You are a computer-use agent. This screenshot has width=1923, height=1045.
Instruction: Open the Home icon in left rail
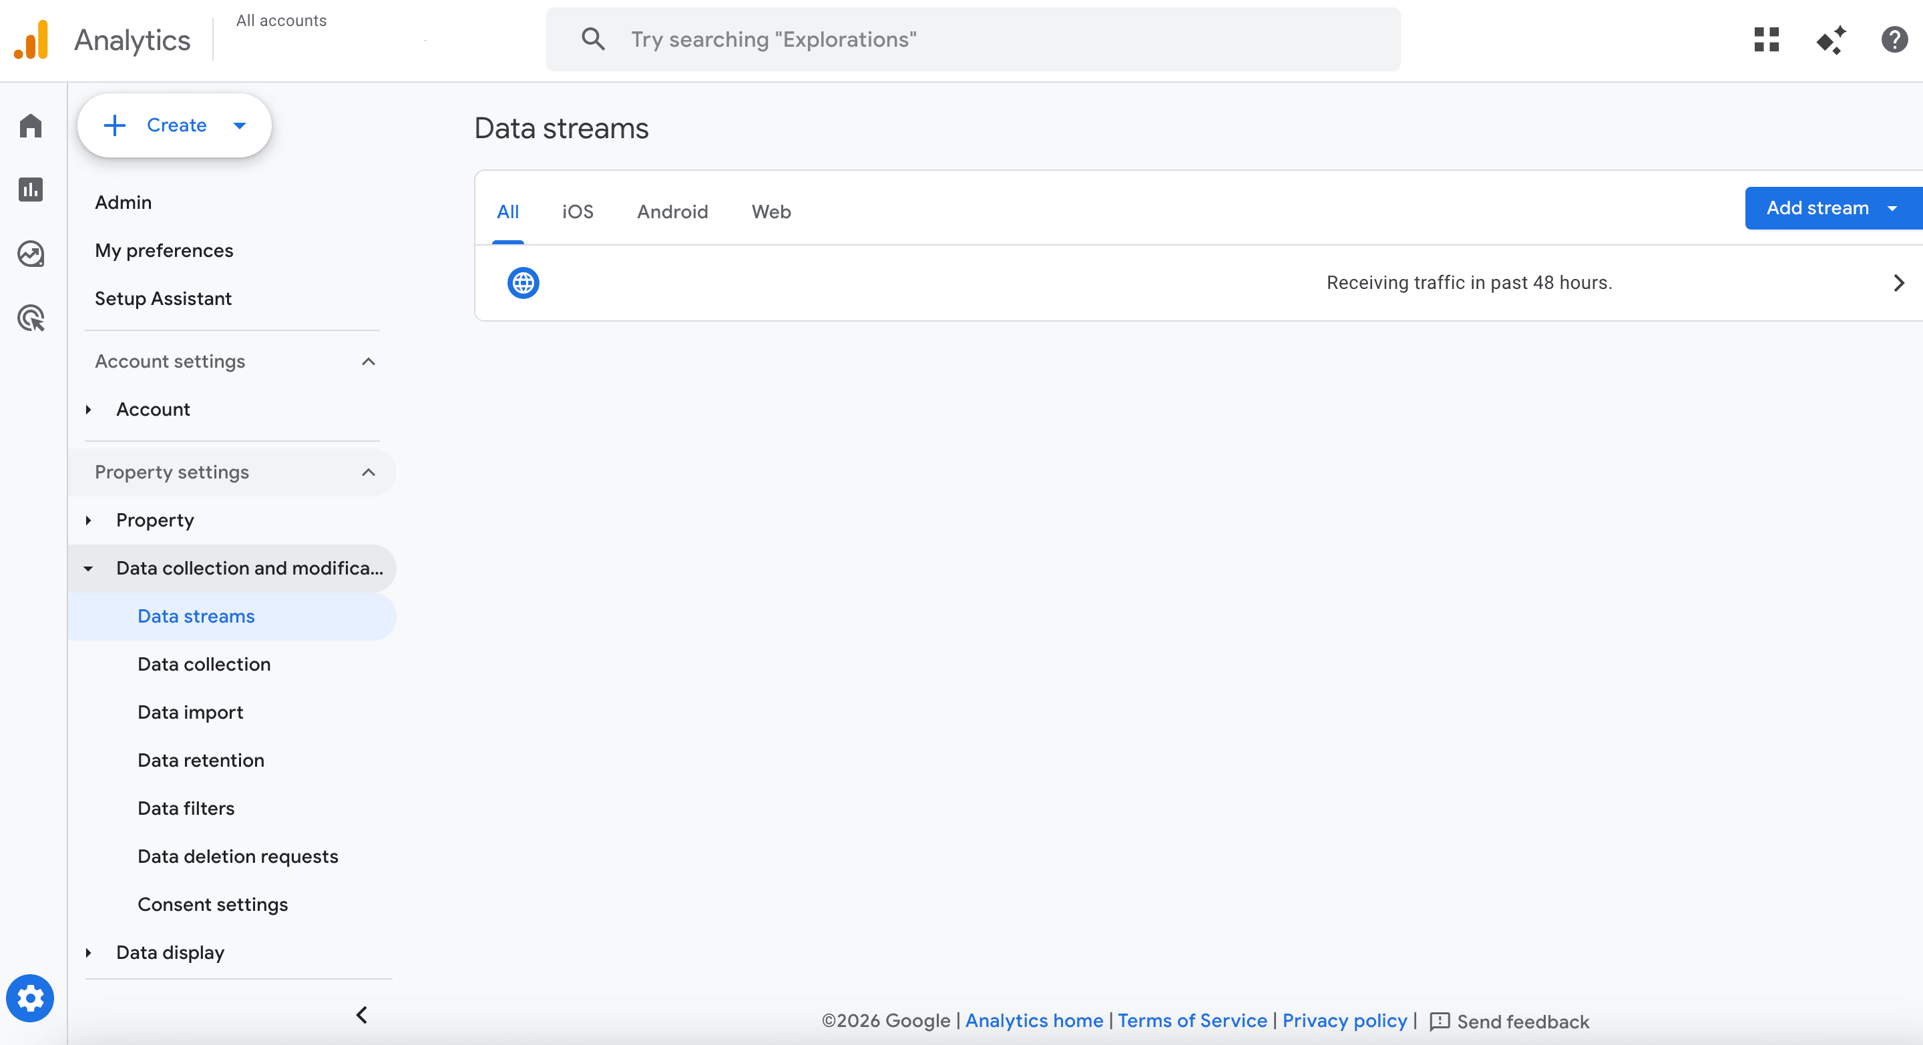(31, 125)
